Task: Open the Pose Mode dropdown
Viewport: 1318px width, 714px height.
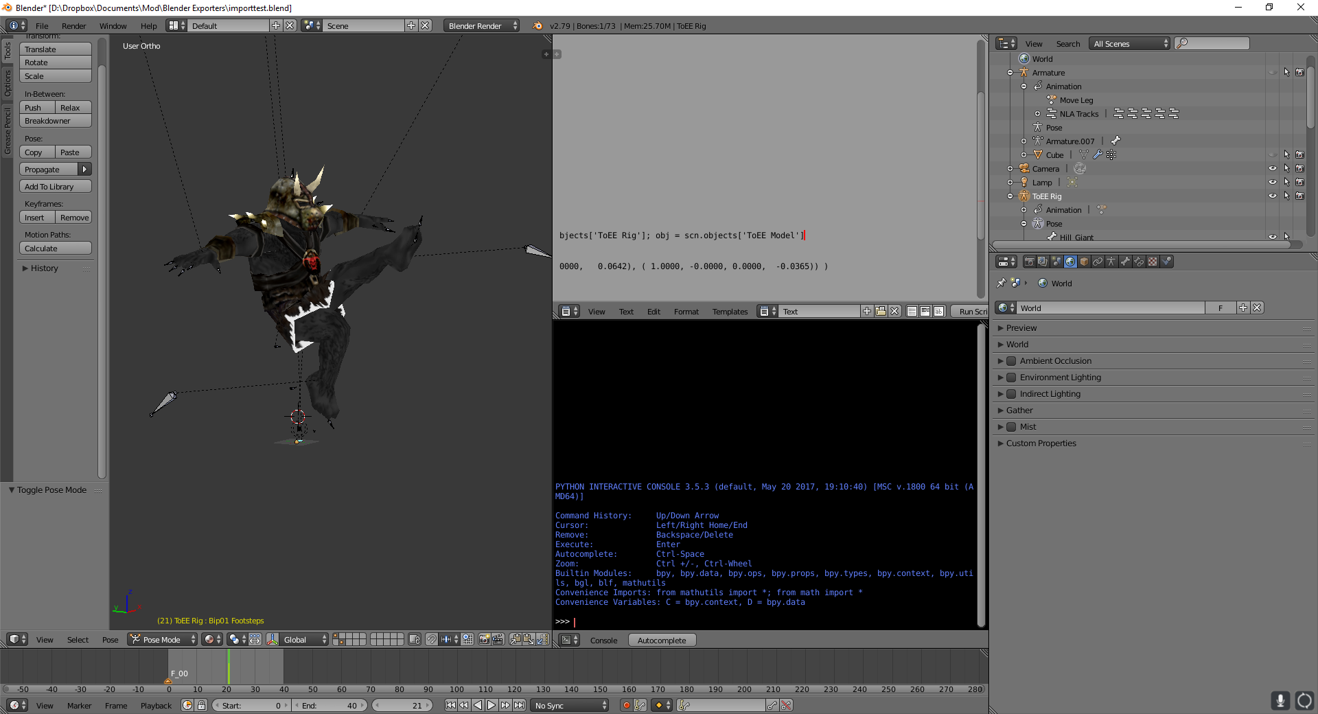Action: coord(163,639)
